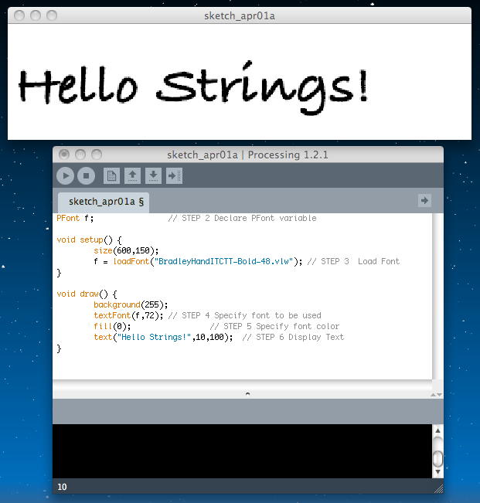Click the black console output area

coord(242,451)
